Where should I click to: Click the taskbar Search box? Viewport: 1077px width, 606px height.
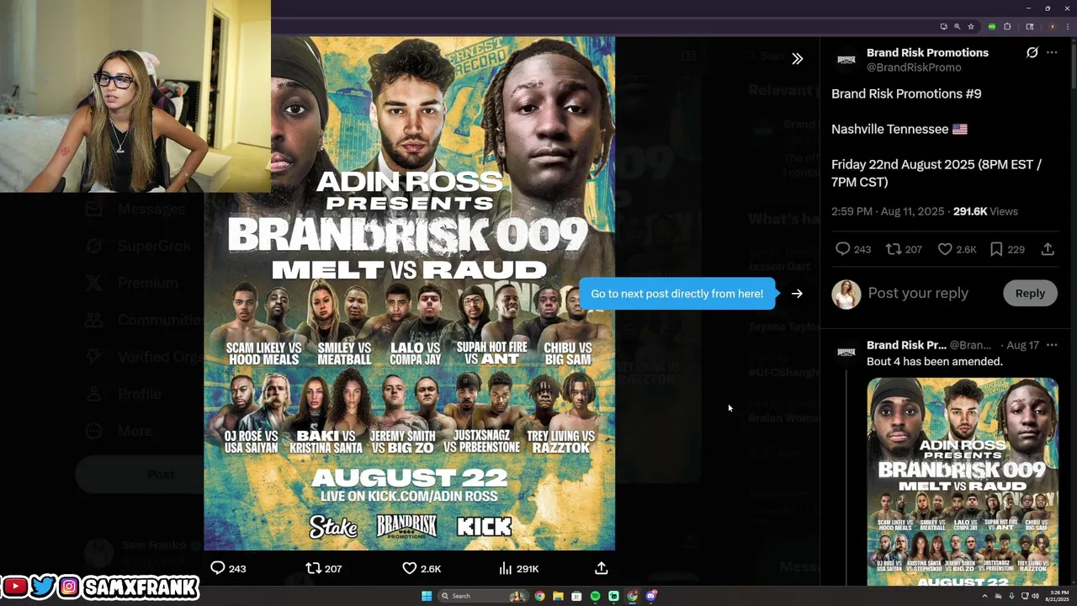pos(483,596)
